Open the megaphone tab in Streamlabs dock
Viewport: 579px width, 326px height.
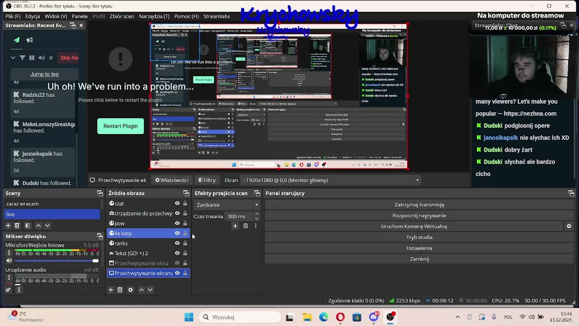29,40
